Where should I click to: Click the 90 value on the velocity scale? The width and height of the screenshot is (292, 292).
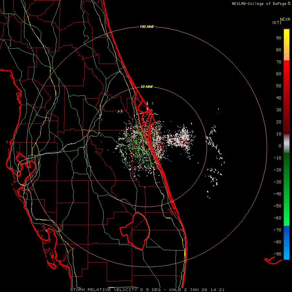279,38
